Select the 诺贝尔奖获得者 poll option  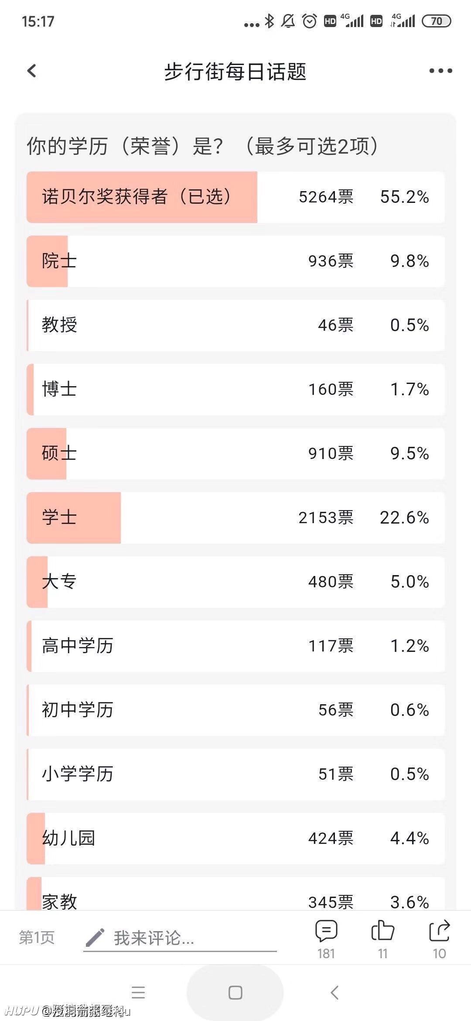pyautogui.click(x=235, y=197)
